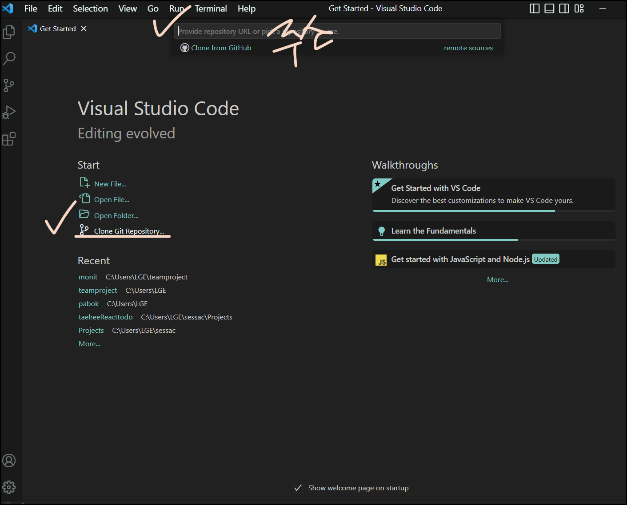Open the Help menu
The width and height of the screenshot is (627, 505).
247,8
